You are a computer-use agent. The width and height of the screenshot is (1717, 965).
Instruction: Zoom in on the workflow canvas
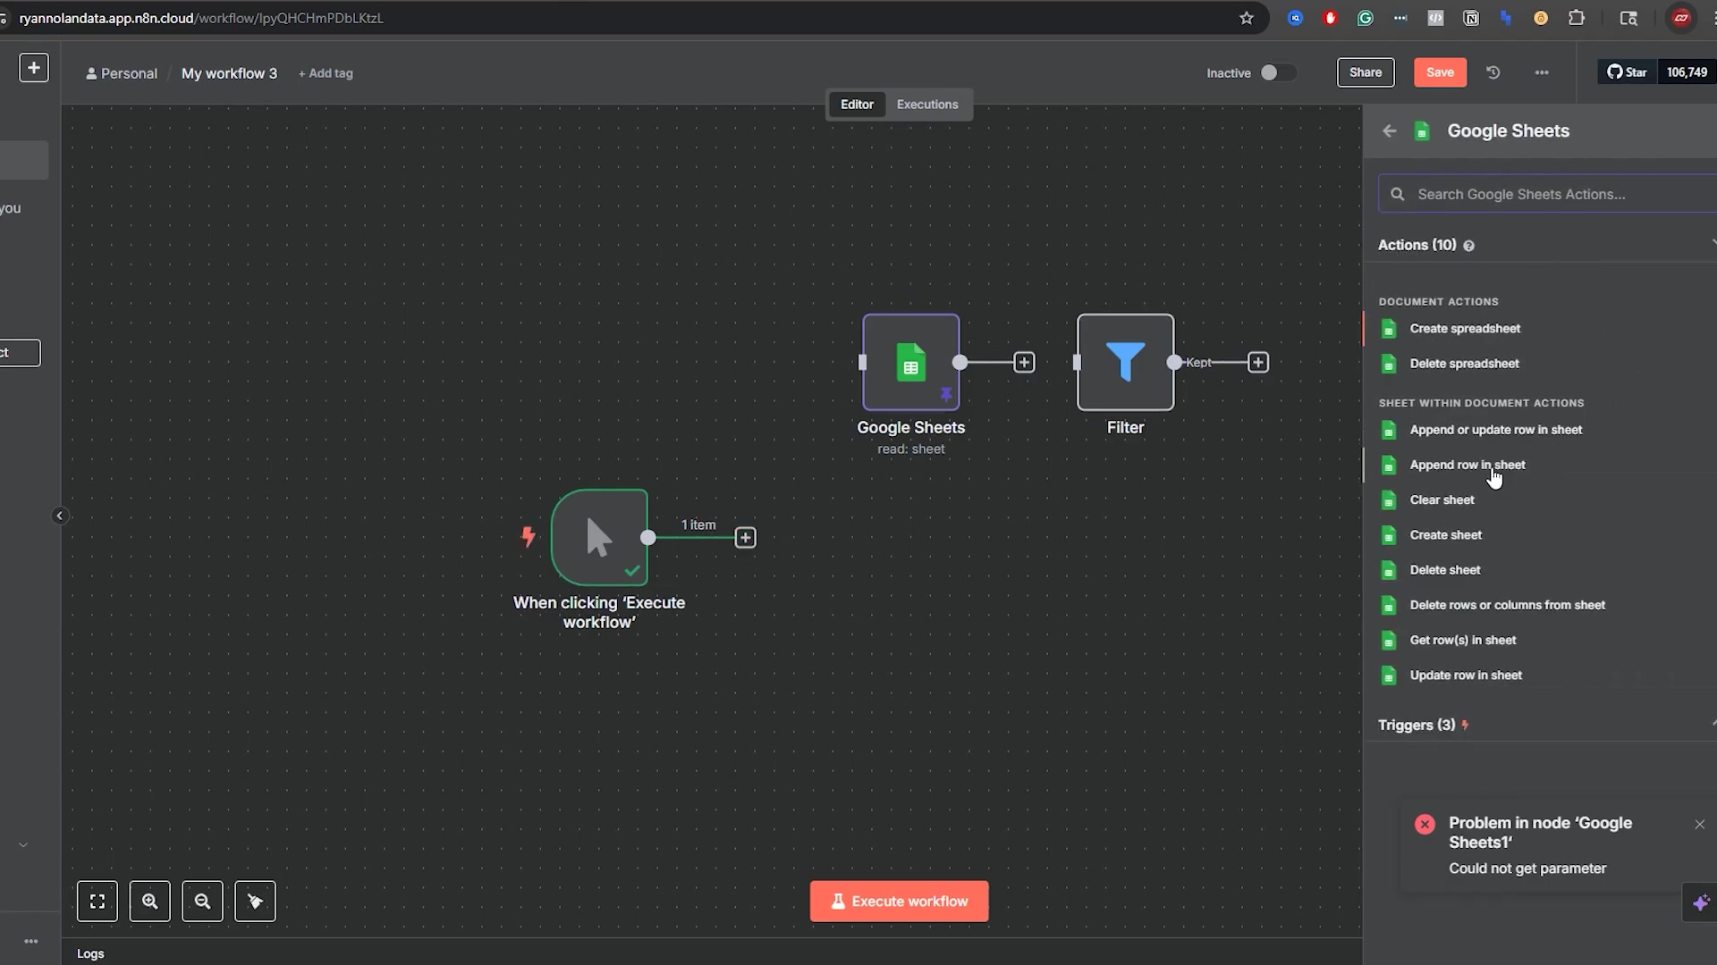pos(149,902)
